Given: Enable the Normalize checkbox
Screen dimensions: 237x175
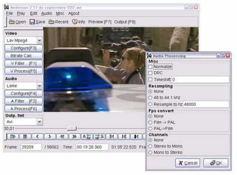Looking at the screenshot, I should (x=150, y=67).
